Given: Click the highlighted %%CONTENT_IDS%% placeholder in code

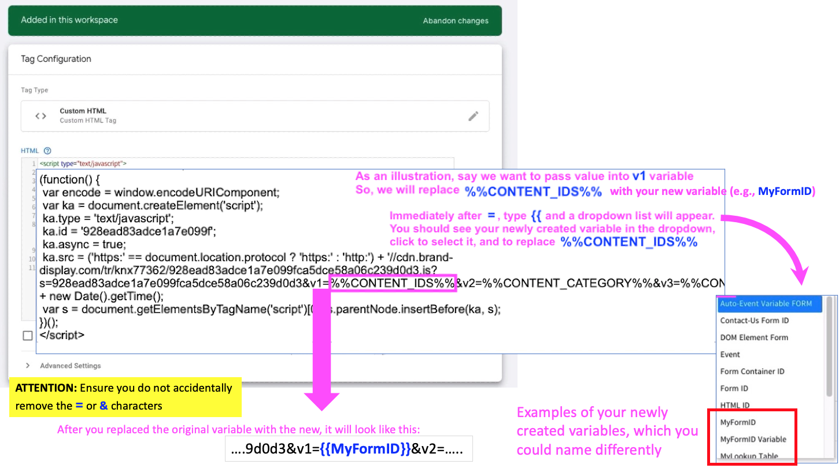Looking at the screenshot, I should [393, 283].
